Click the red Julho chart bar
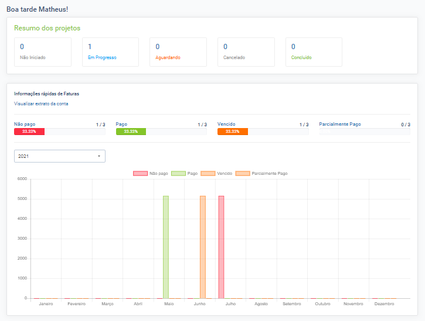Image resolution: width=425 pixels, height=321 pixels. coord(221,247)
